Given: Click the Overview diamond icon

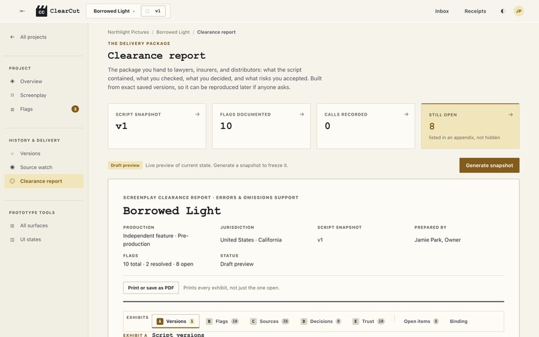Looking at the screenshot, I should tap(13, 81).
